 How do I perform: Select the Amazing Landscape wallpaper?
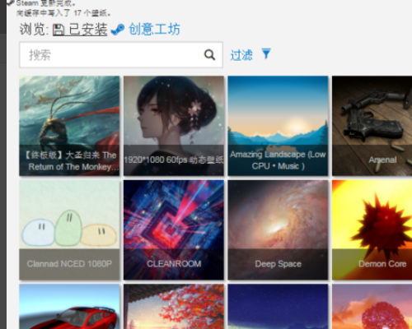click(x=278, y=126)
